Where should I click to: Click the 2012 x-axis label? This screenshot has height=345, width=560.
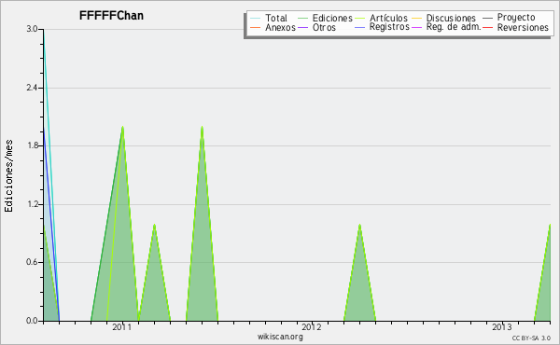point(312,326)
